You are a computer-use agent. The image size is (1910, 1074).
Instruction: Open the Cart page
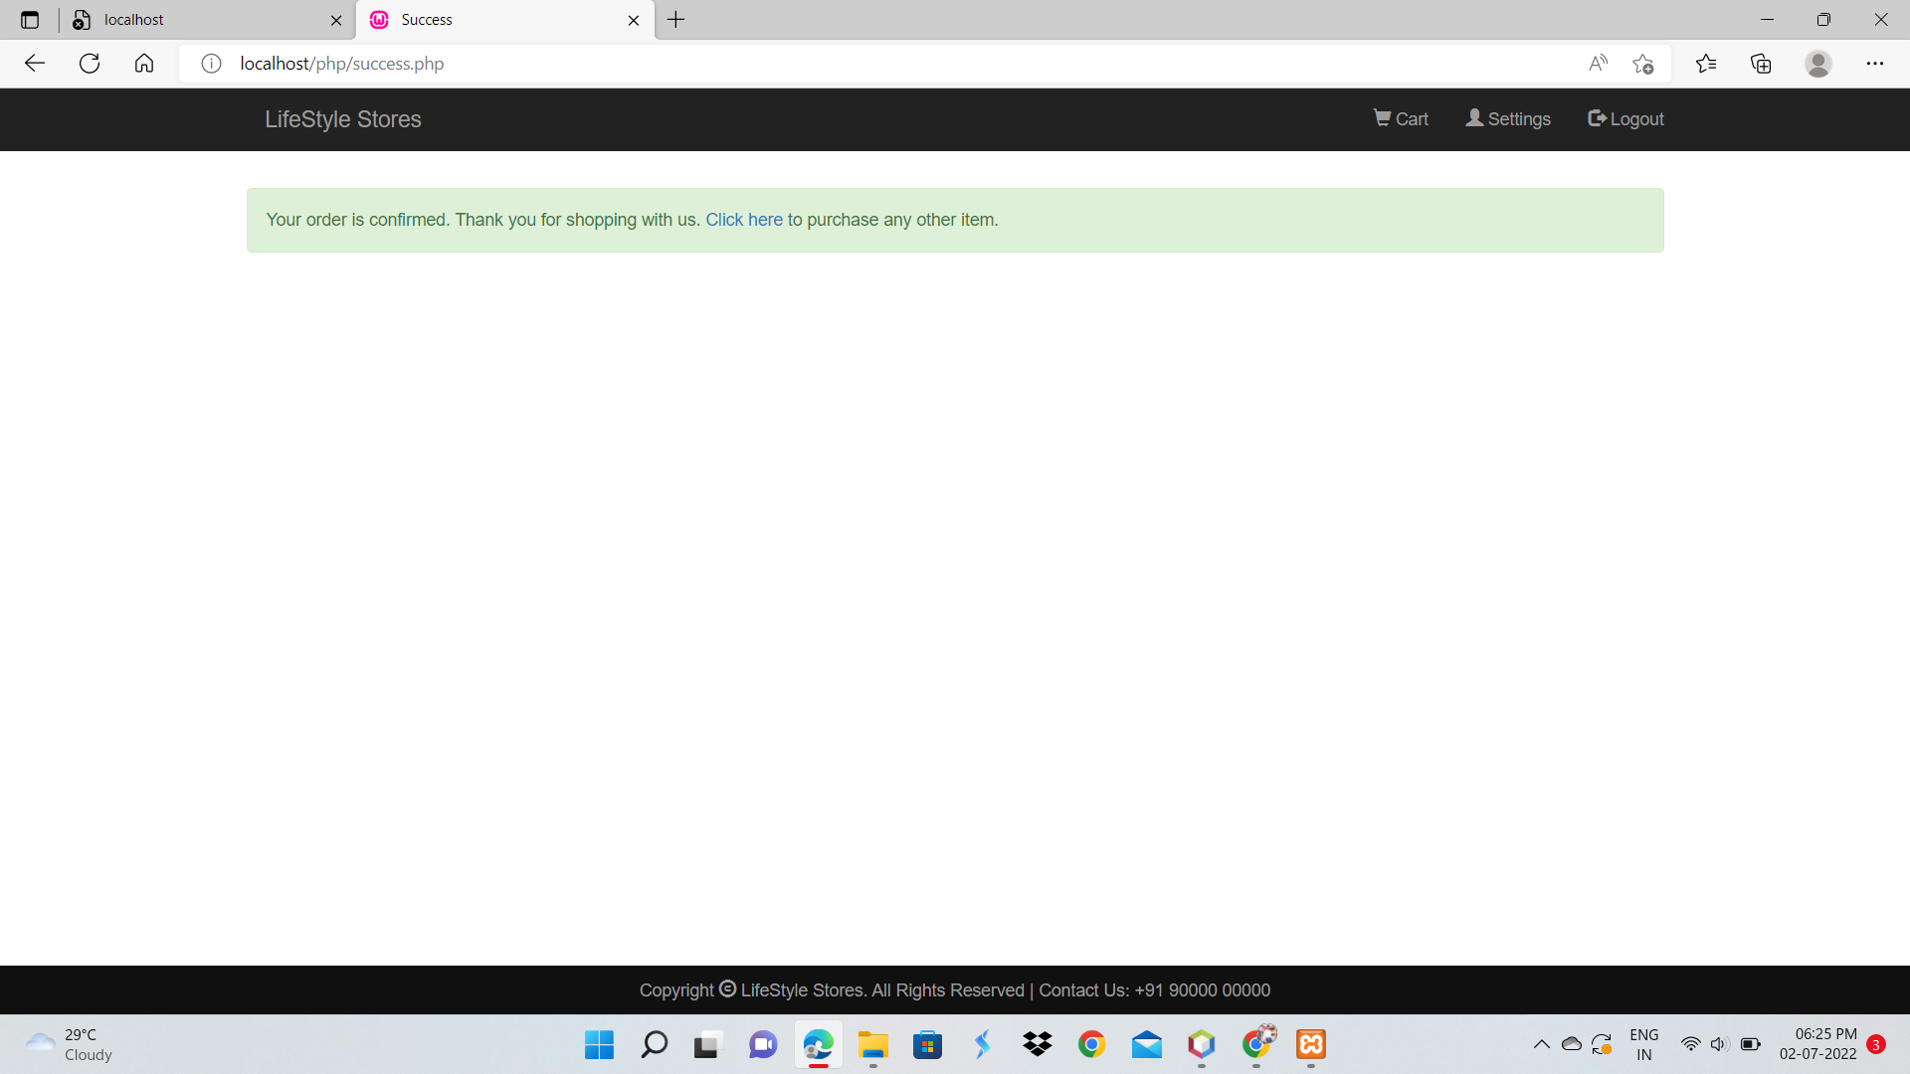click(1400, 118)
